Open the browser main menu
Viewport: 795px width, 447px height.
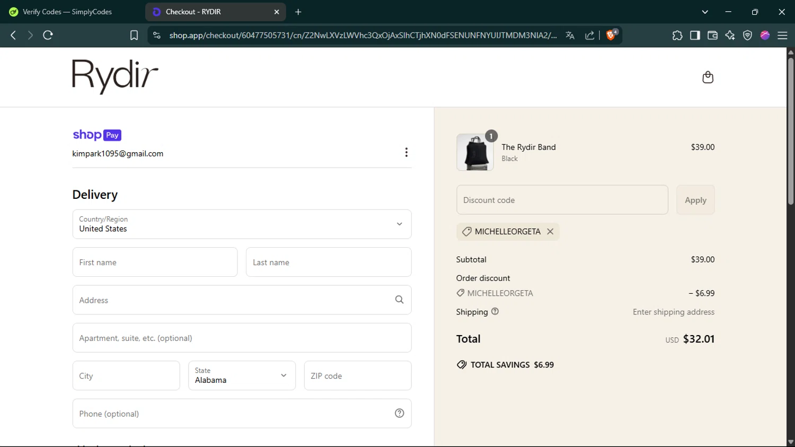coord(782,35)
